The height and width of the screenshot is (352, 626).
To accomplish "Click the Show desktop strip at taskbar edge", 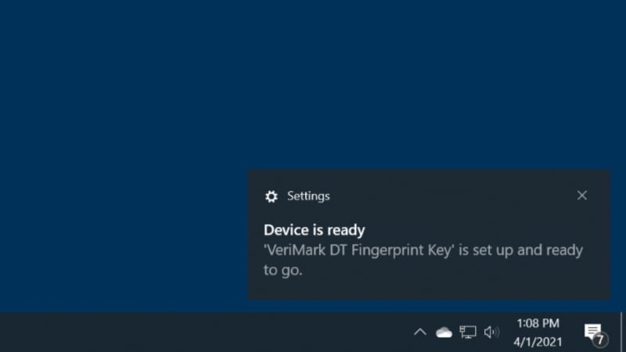I will (623, 332).
